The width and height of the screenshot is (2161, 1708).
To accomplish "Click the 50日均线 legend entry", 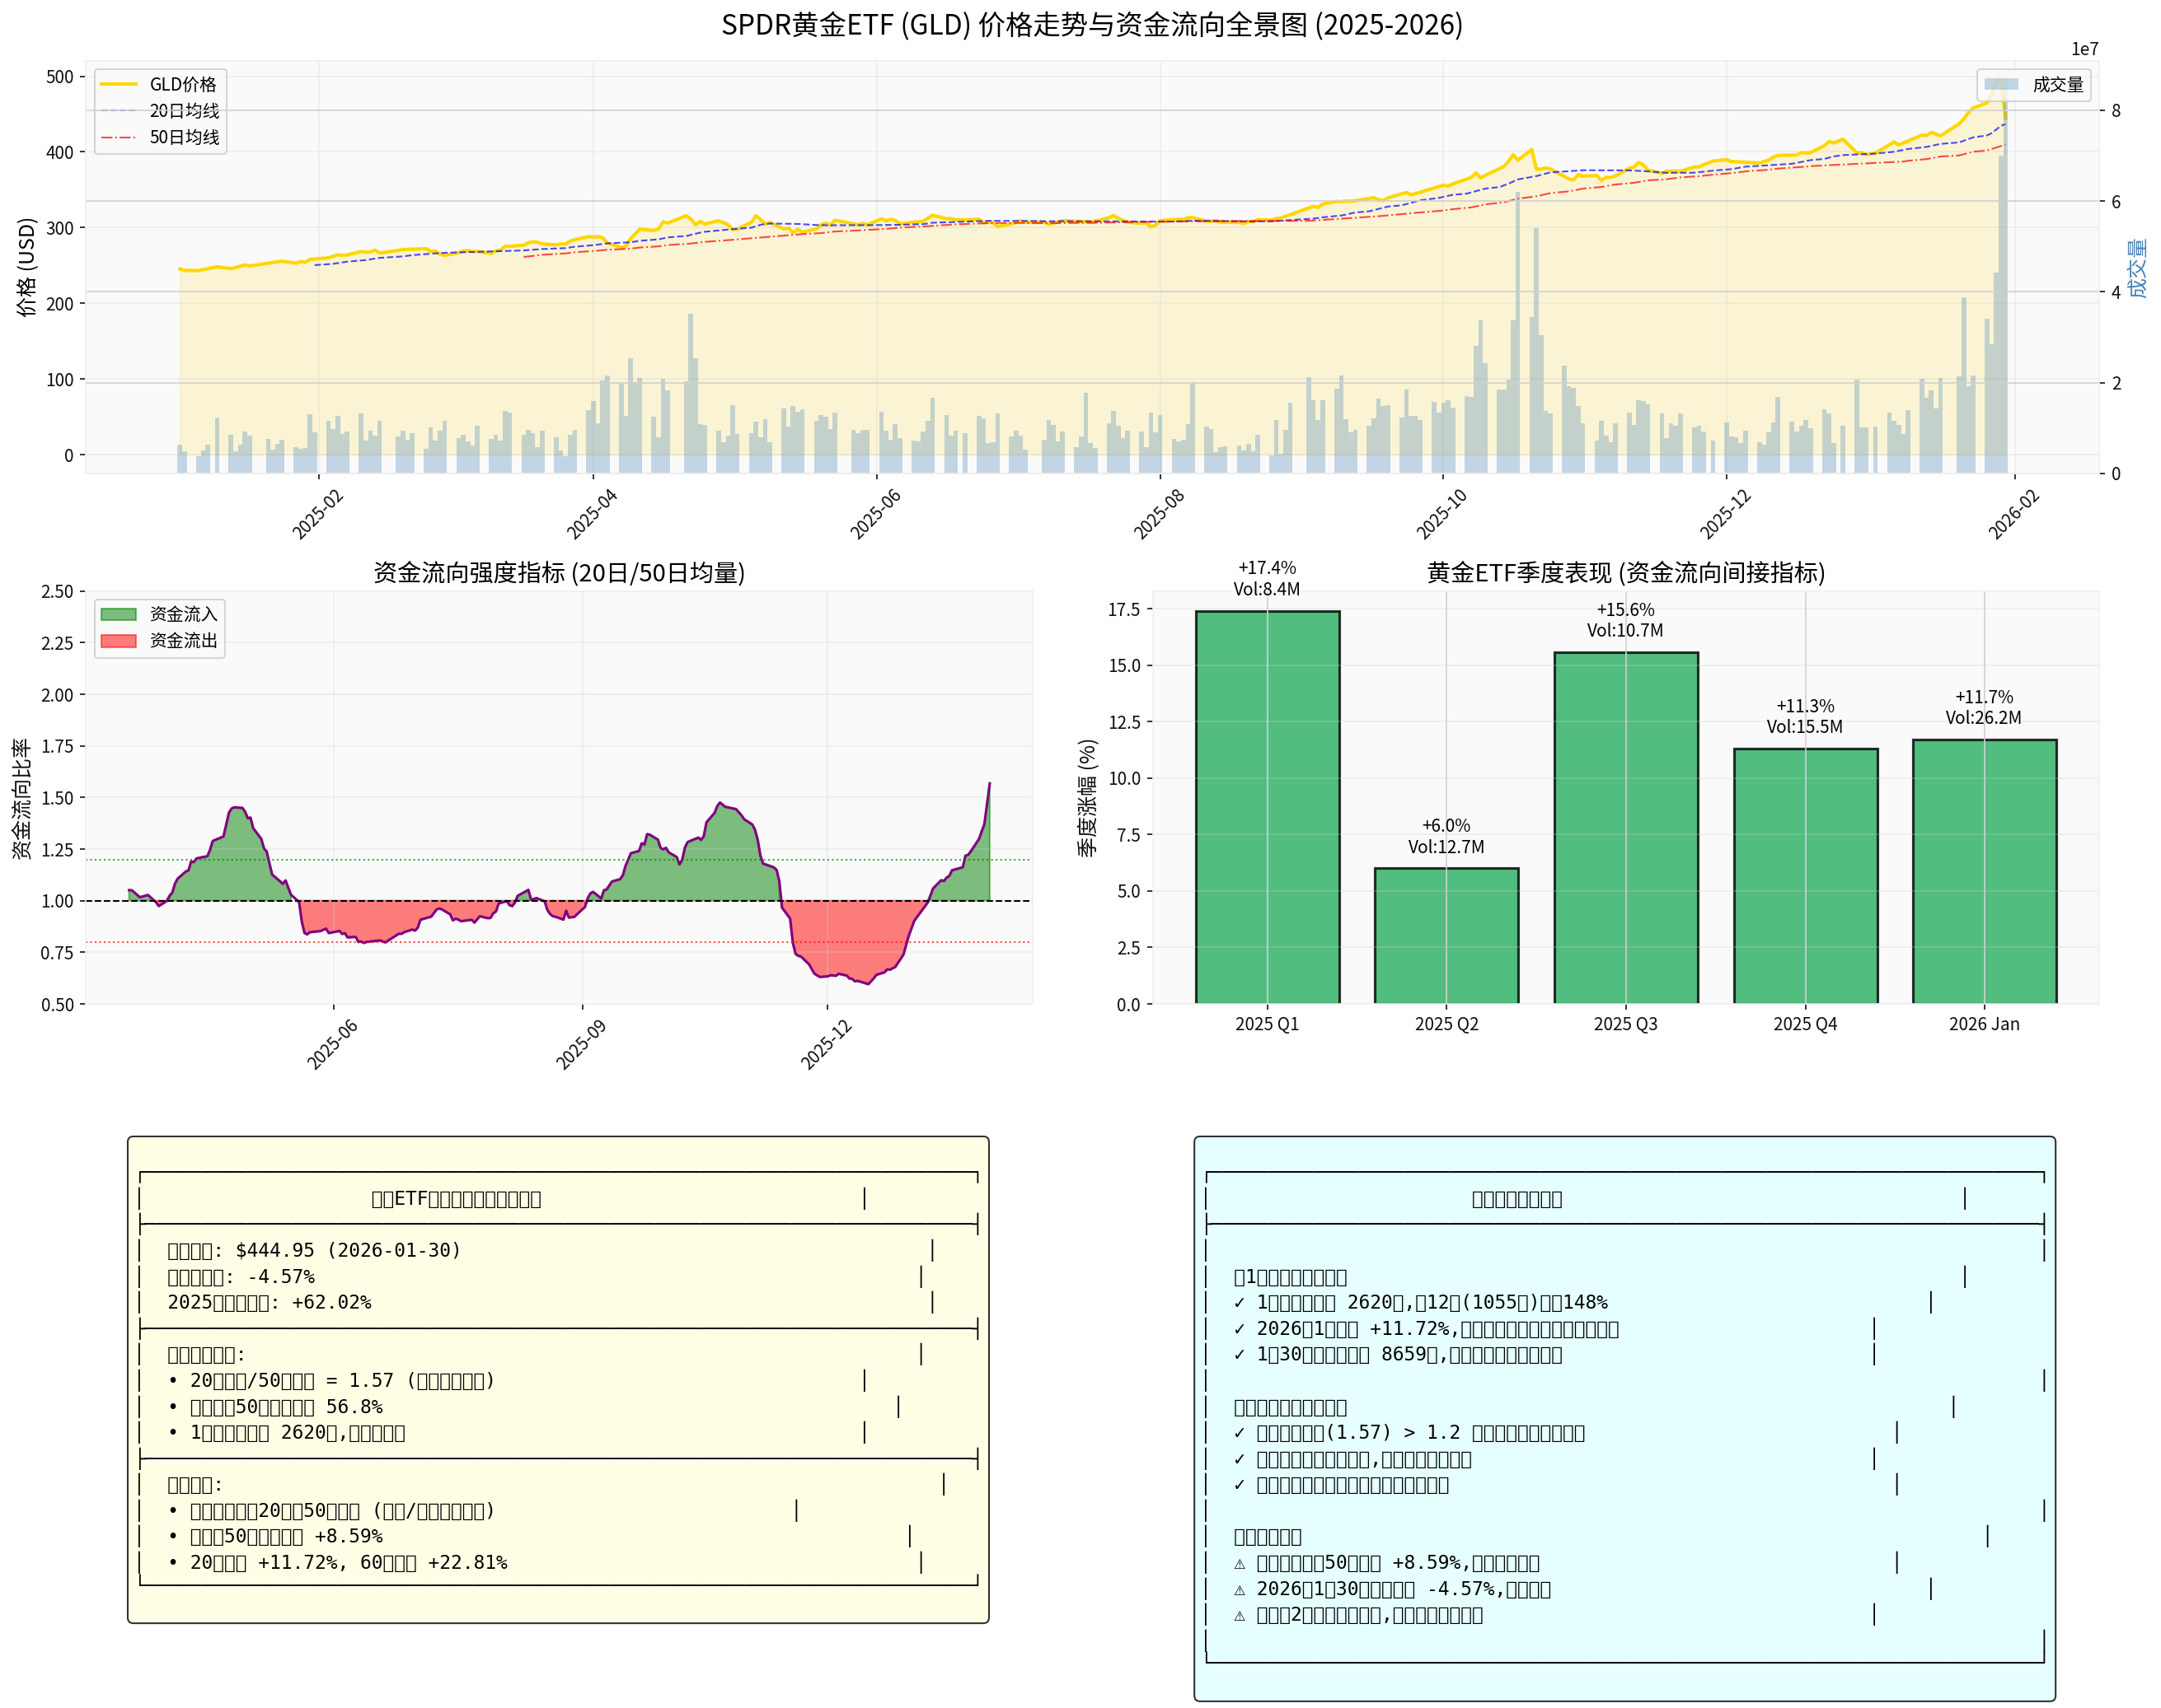I will coord(184,137).
